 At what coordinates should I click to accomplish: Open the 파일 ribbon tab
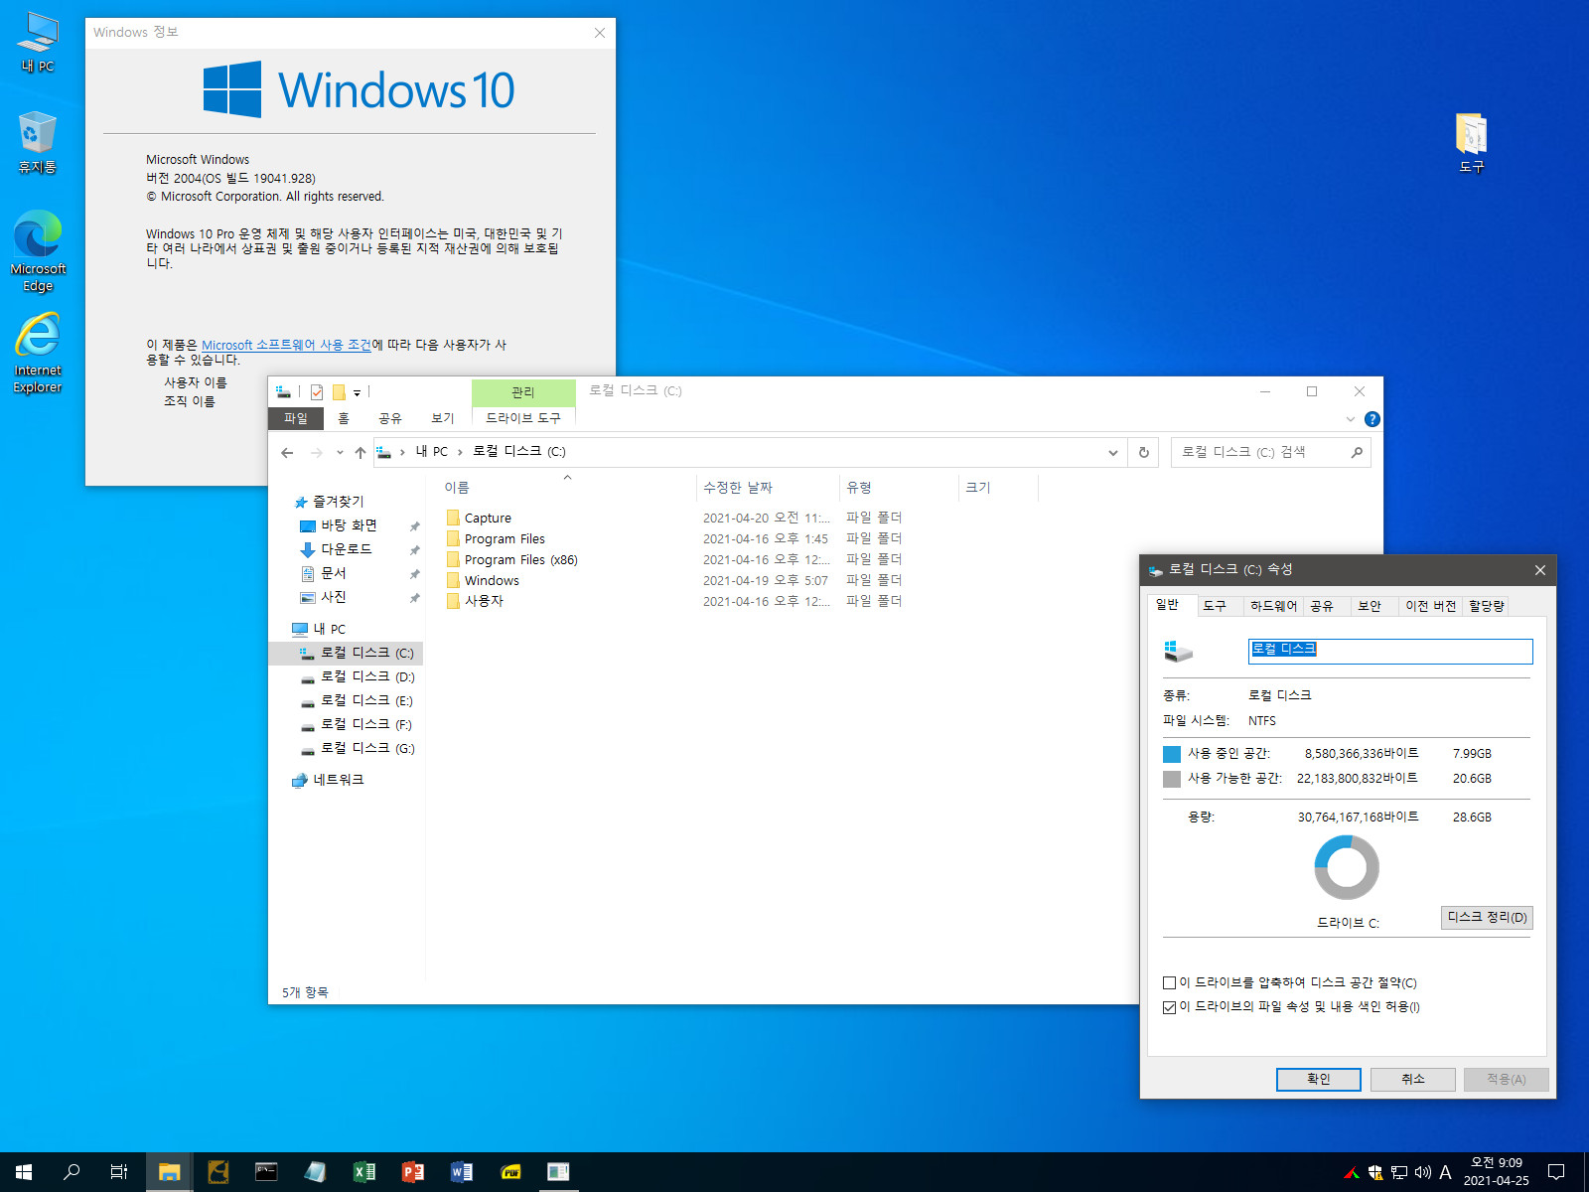296,418
